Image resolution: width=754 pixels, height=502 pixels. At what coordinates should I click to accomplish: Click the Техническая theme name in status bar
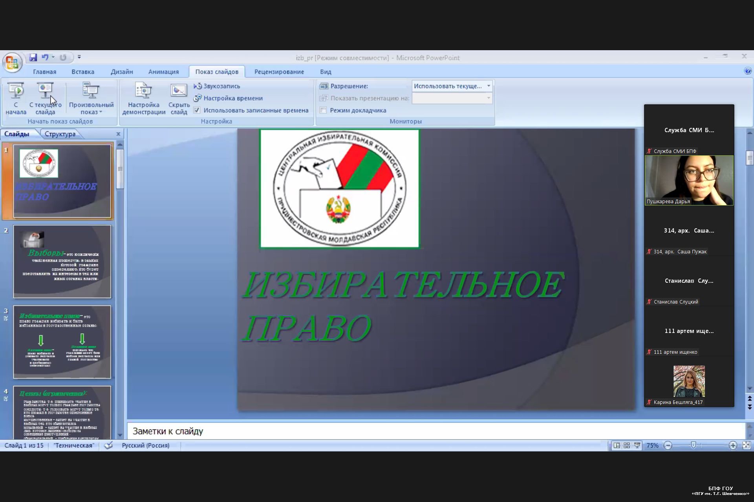tap(74, 446)
